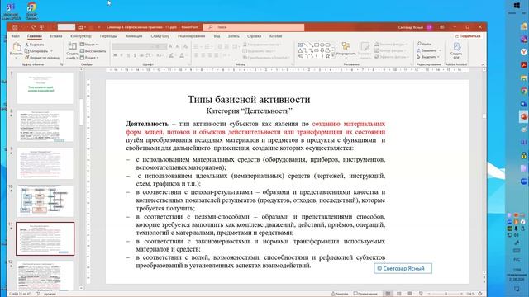Open the File (Файл) tab
The width and height of the screenshot is (529, 297).
click(15, 36)
